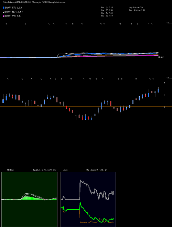Viewport: 172px width, 227px height.
Task: Click the 'DOW MT: 5.87' legend label
Action: tap(14, 12)
